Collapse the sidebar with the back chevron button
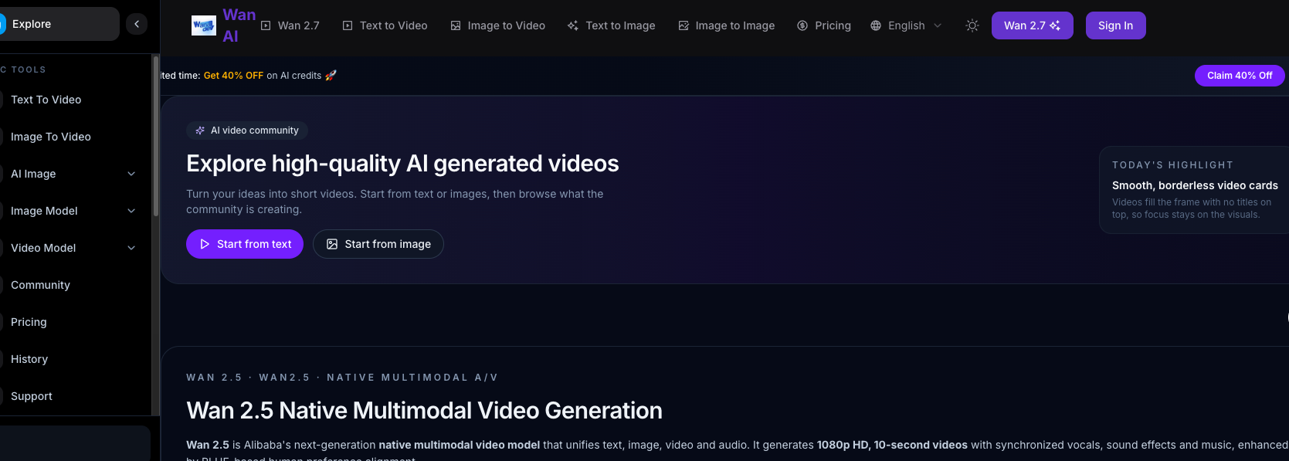The image size is (1289, 461). tap(137, 24)
